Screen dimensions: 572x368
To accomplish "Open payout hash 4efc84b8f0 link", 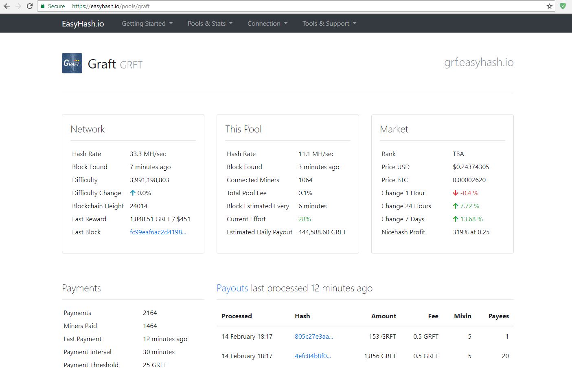I will click(x=313, y=356).
